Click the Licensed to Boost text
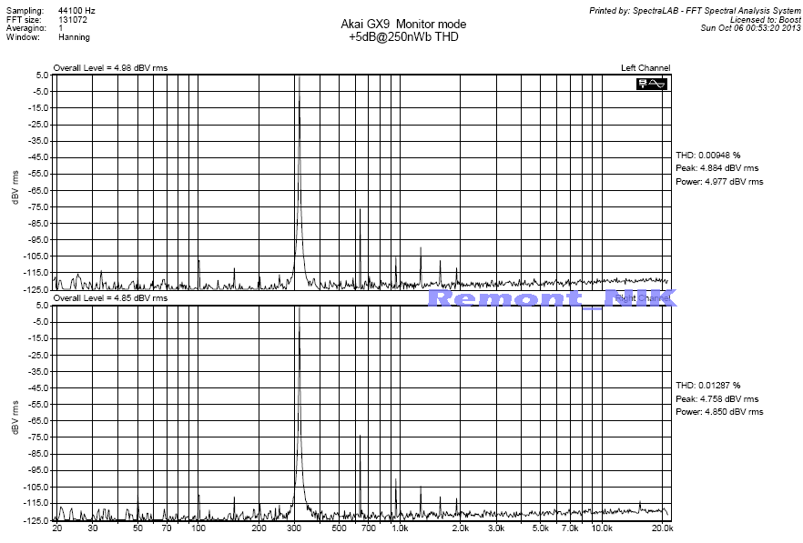The image size is (803, 543). click(766, 19)
